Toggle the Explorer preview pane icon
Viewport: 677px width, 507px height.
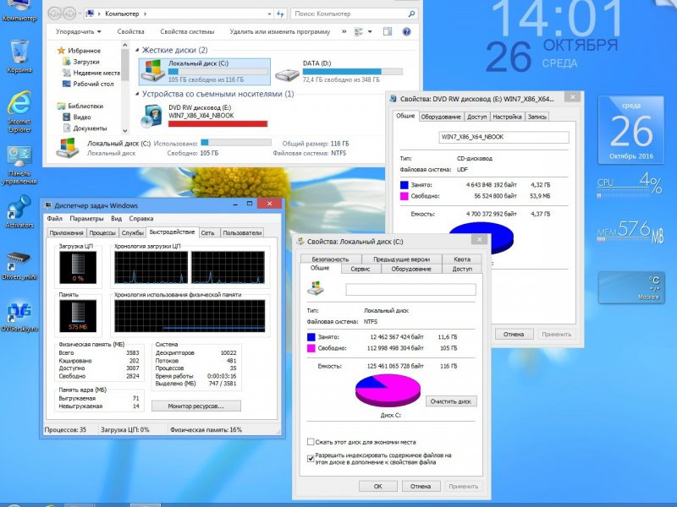388,31
